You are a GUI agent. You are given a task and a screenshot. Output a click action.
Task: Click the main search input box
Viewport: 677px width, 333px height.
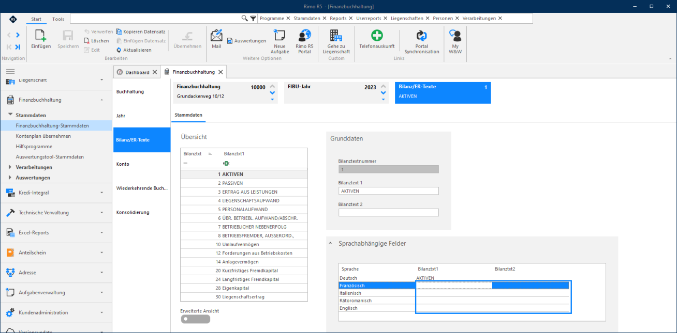(x=155, y=19)
